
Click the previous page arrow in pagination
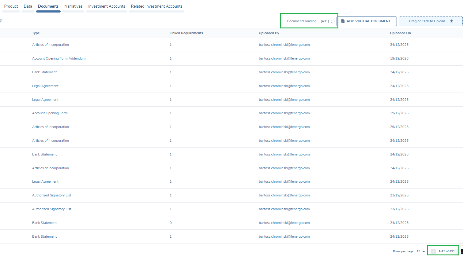(433, 251)
